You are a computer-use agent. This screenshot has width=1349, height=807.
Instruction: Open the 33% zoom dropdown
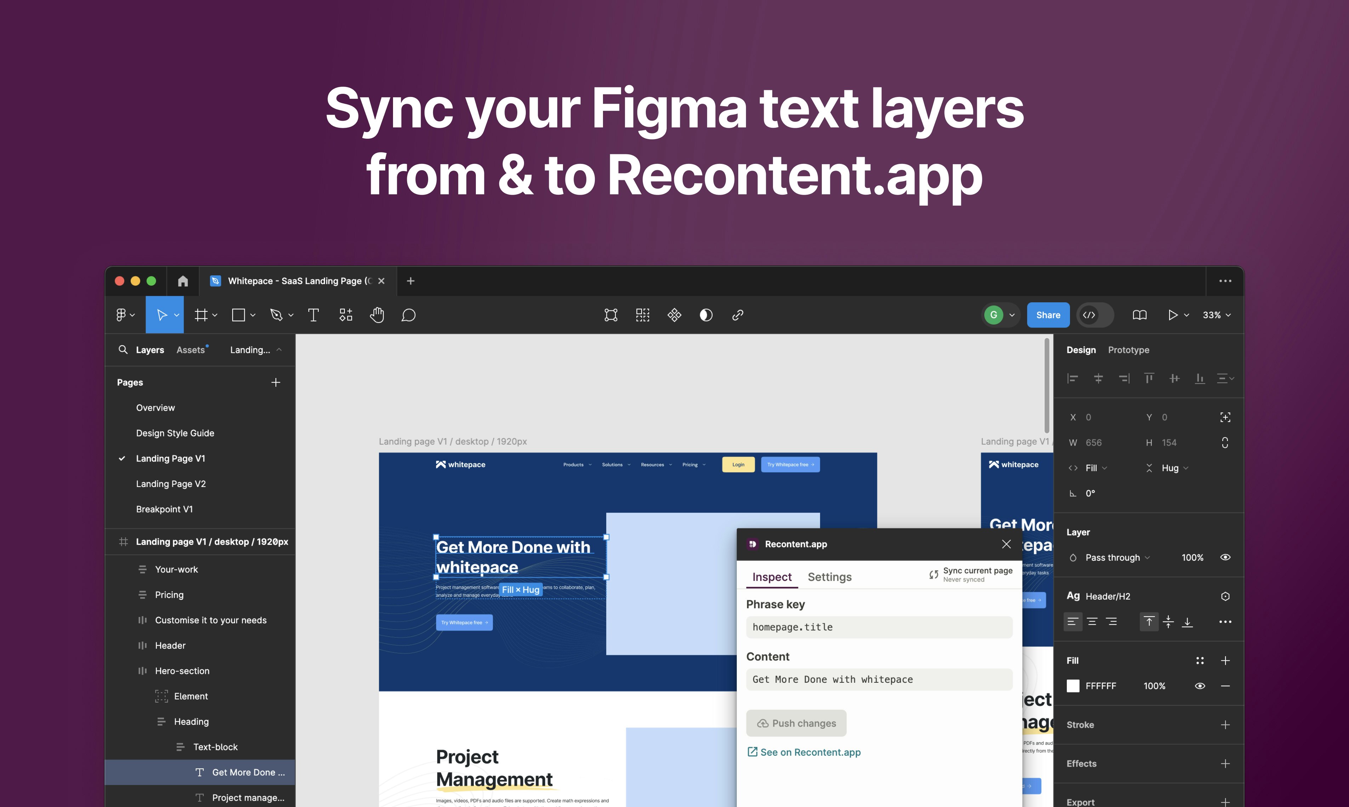[x=1216, y=315]
